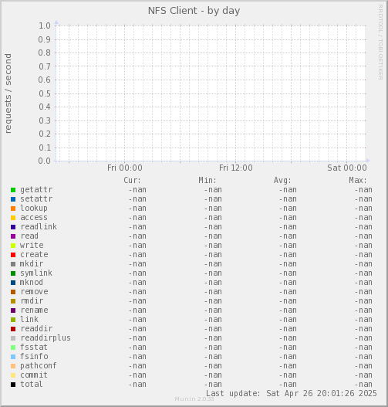This screenshot has width=388, height=407.
Task: Click the read Avg -nan value
Action: (288, 236)
